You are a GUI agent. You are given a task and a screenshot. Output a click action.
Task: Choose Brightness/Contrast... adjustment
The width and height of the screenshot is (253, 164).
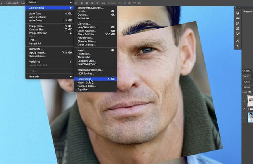tap(95, 8)
